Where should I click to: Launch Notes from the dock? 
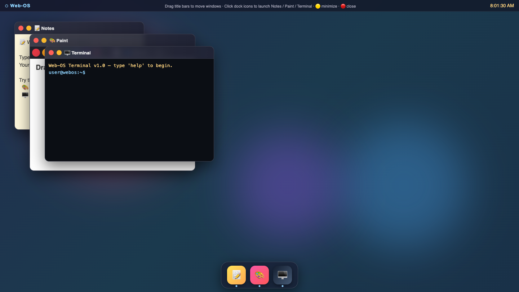click(x=236, y=275)
